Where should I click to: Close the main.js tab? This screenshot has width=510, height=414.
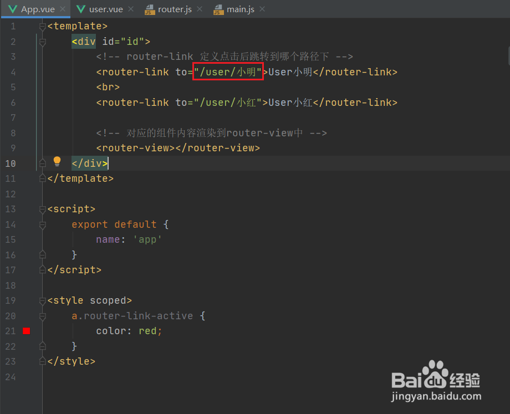tap(262, 9)
